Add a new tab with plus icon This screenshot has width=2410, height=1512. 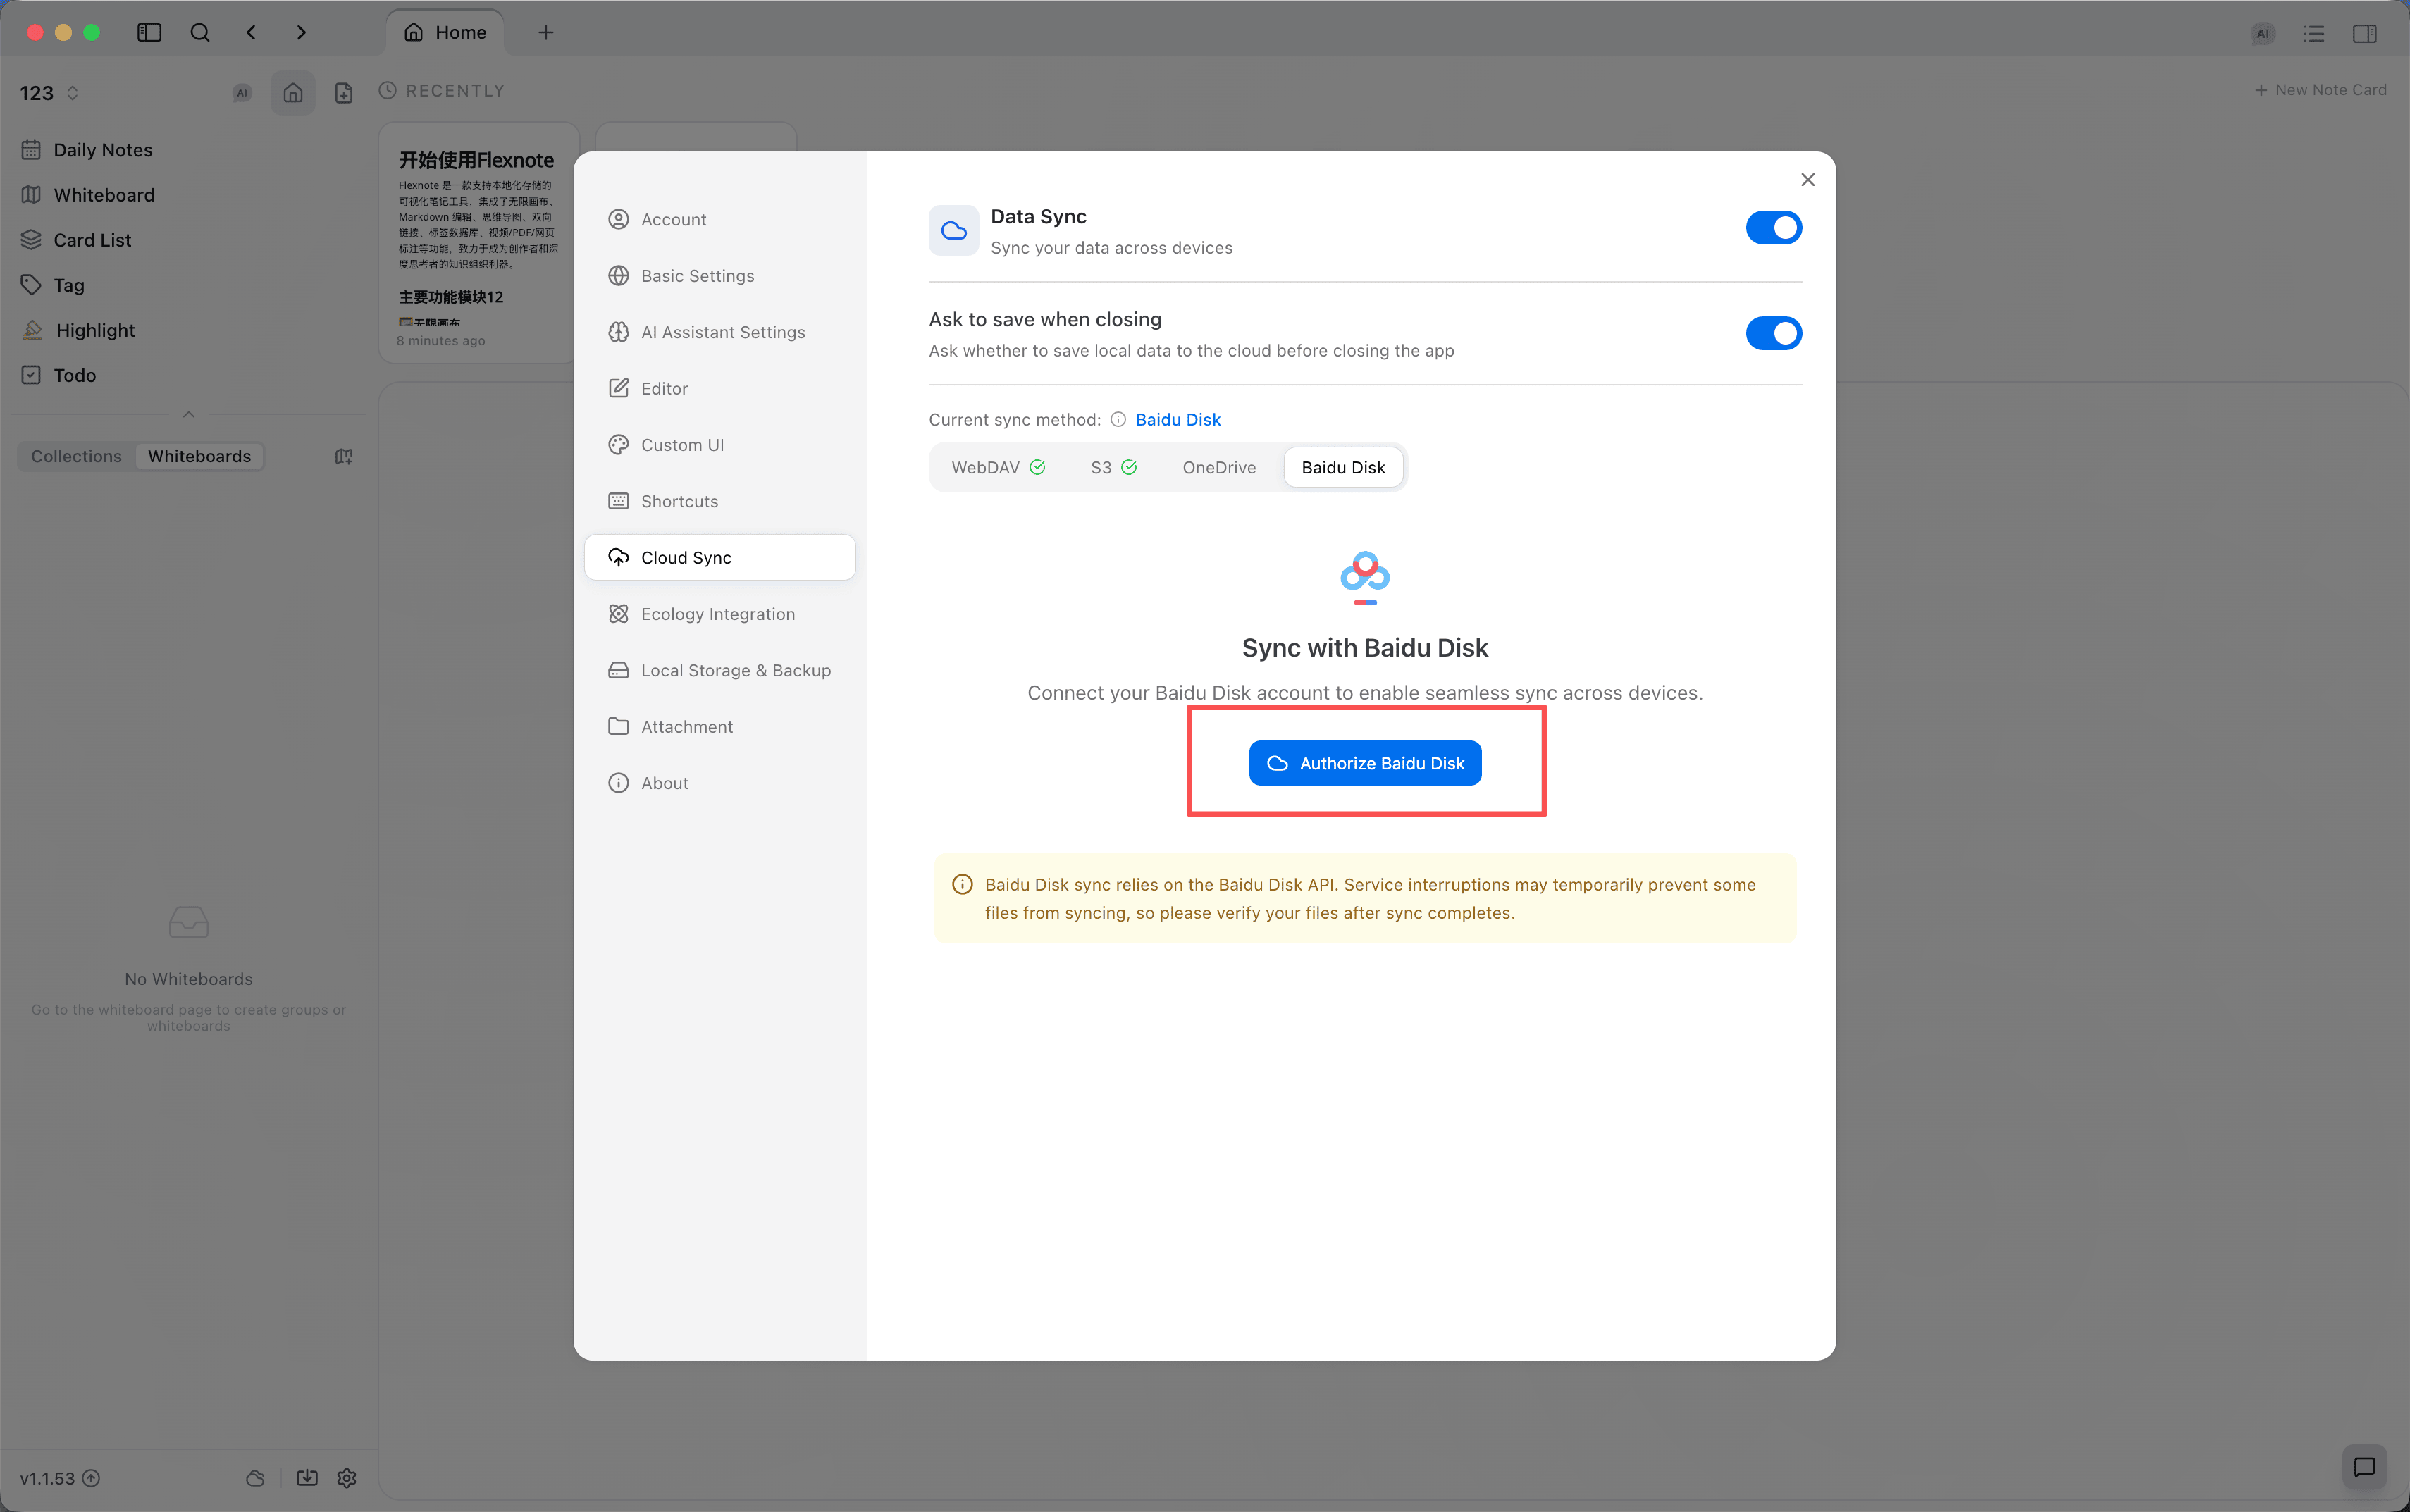coord(546,33)
